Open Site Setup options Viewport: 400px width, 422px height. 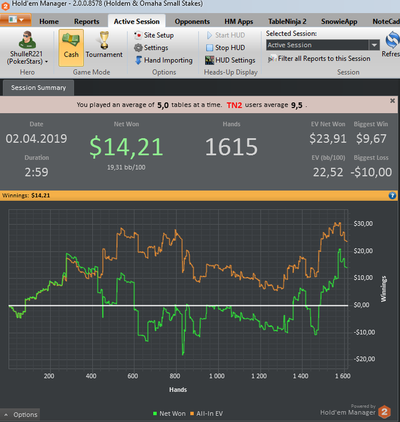click(159, 35)
